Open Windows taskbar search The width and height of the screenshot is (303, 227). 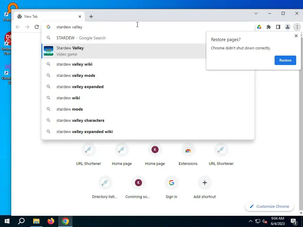[x=21, y=221]
